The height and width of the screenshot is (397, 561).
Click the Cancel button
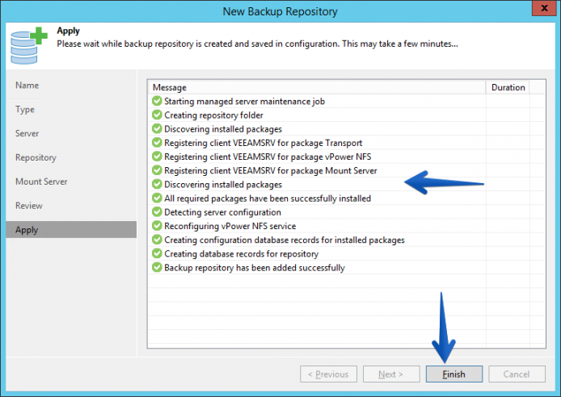[517, 374]
